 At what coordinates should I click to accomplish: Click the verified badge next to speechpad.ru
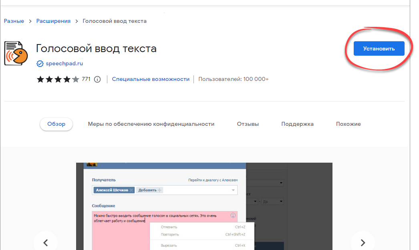pyautogui.click(x=40, y=64)
